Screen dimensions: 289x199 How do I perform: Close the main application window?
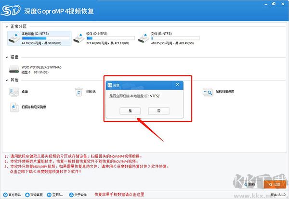(x=283, y=4)
